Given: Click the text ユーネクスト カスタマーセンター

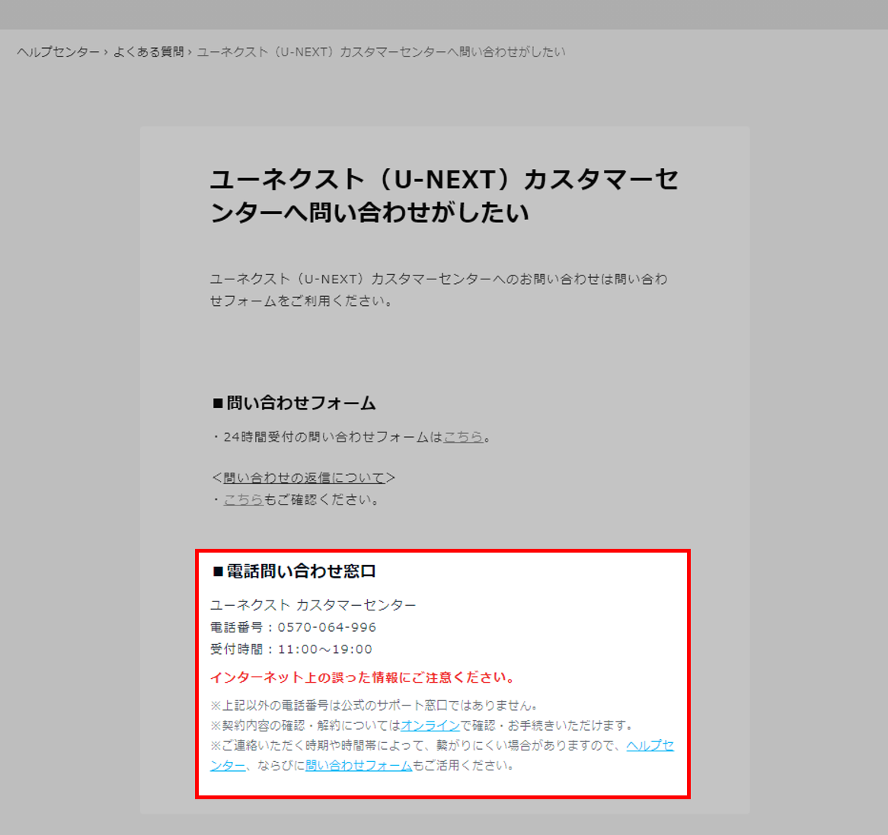Looking at the screenshot, I should 313,605.
